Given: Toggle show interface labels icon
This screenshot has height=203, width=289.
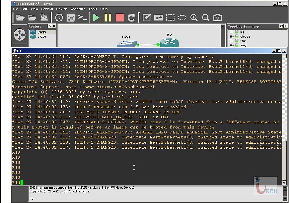Looking at the screenshot, I should [x=71, y=18].
